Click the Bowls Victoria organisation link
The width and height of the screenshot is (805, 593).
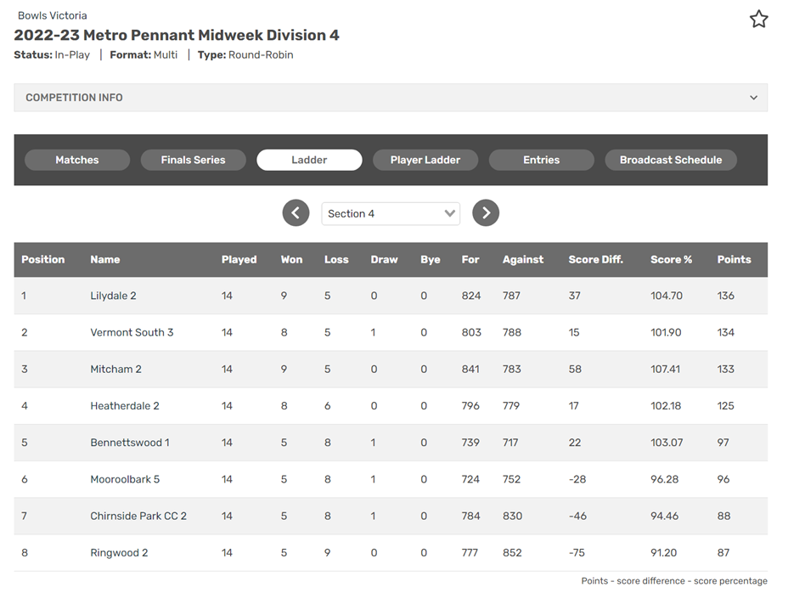(x=53, y=15)
